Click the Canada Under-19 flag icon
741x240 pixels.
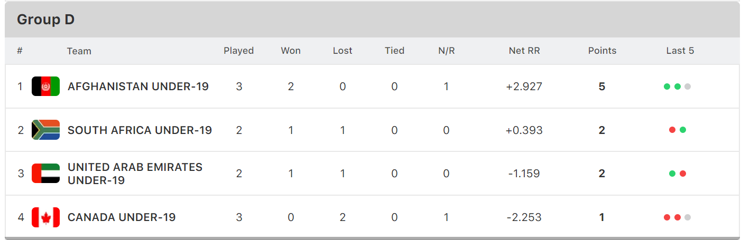tap(45, 217)
